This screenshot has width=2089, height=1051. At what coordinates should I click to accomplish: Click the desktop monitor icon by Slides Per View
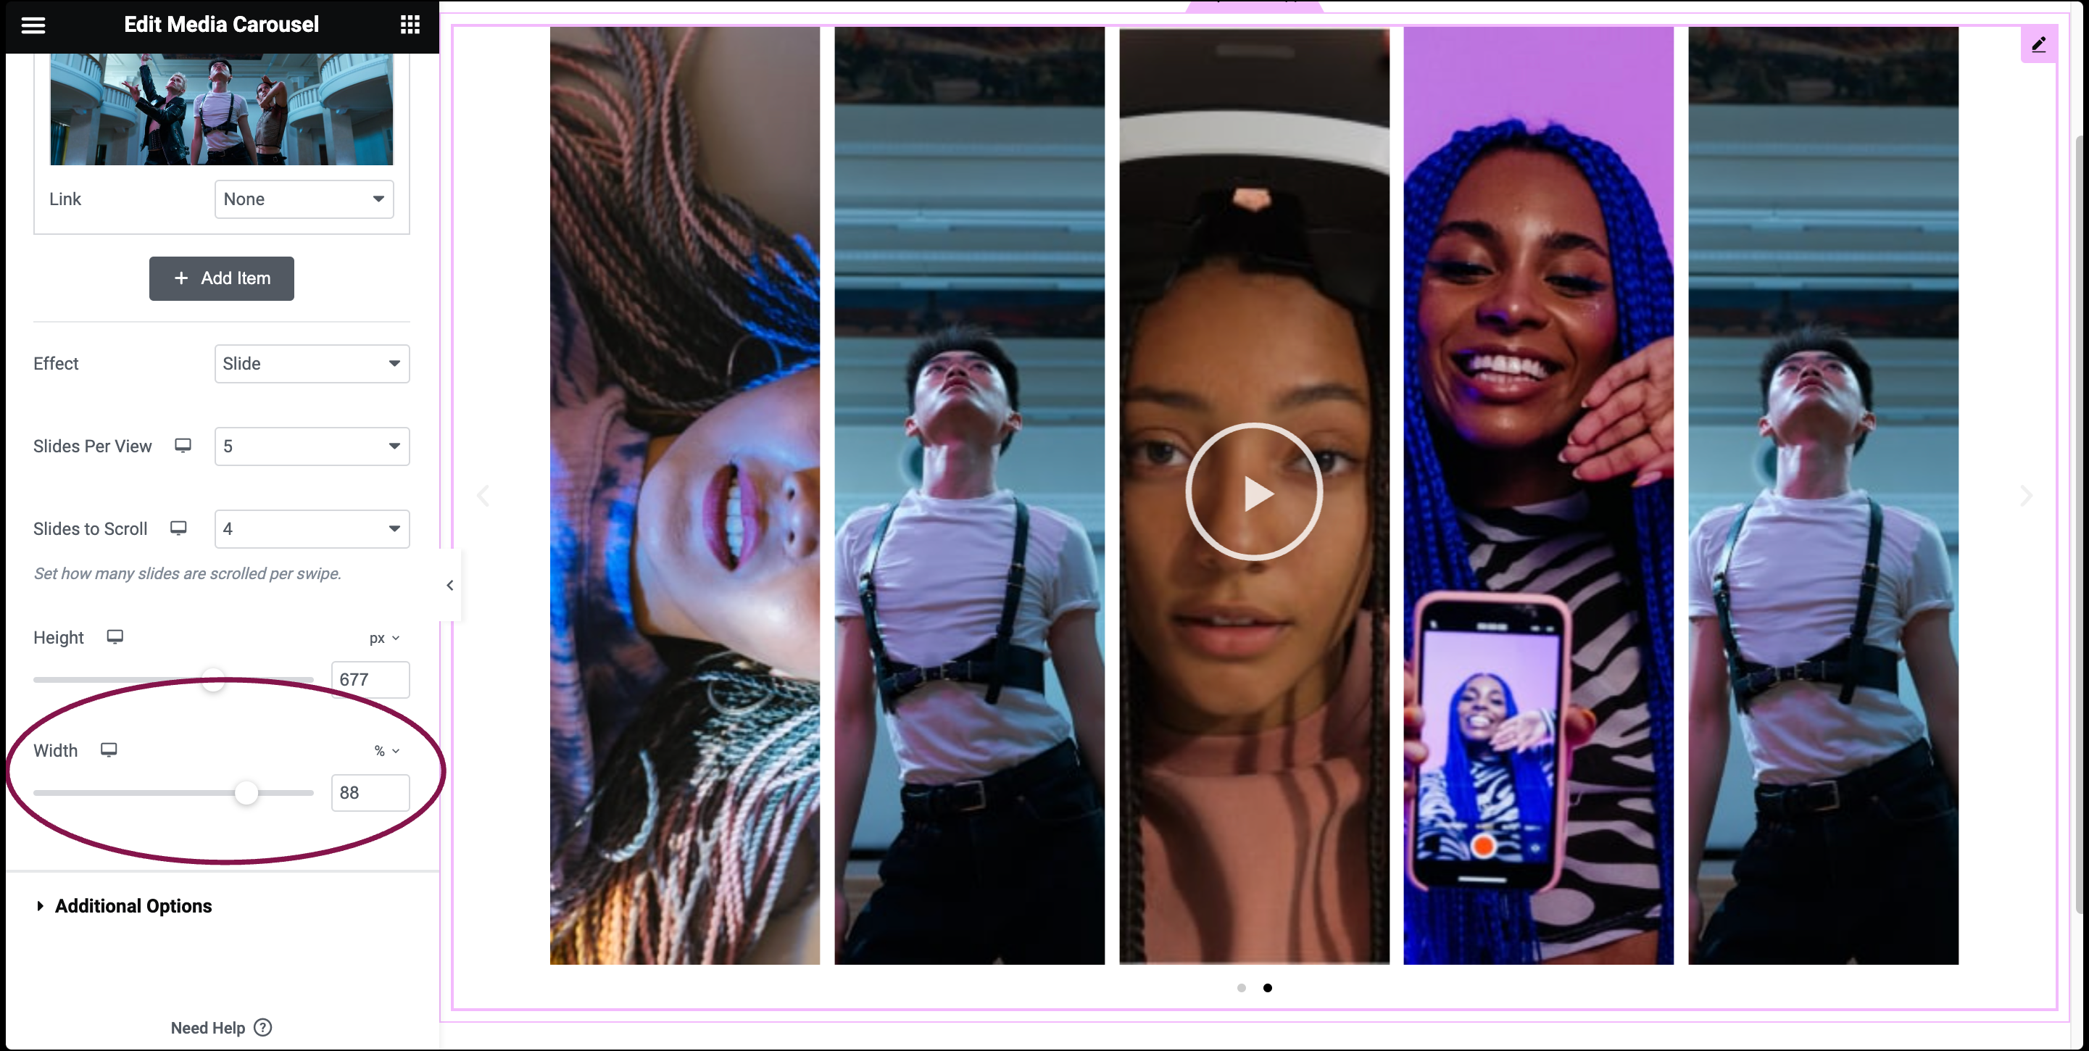[x=183, y=445]
